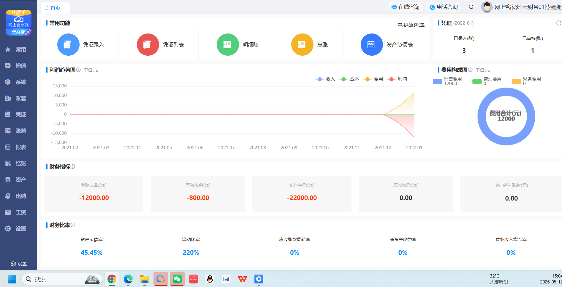Image resolution: width=562 pixels, height=287 pixels.
Task: Select 出纳 in the left sidebar
Action: (x=18, y=196)
